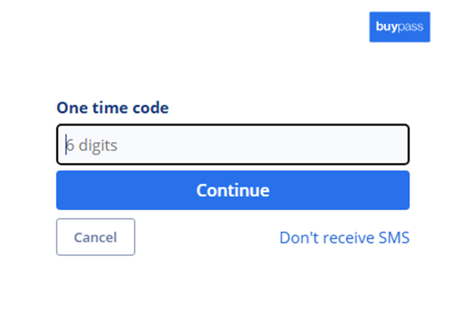Click the One time code input field

click(x=232, y=144)
